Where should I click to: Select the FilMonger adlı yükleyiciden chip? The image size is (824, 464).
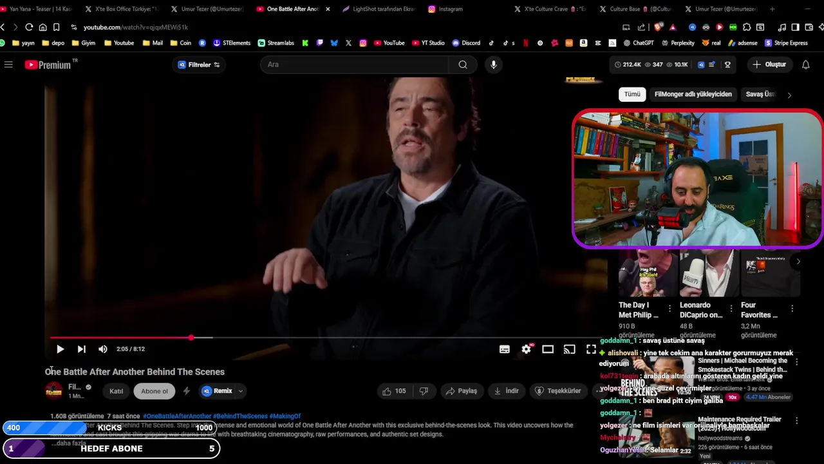[693, 94]
